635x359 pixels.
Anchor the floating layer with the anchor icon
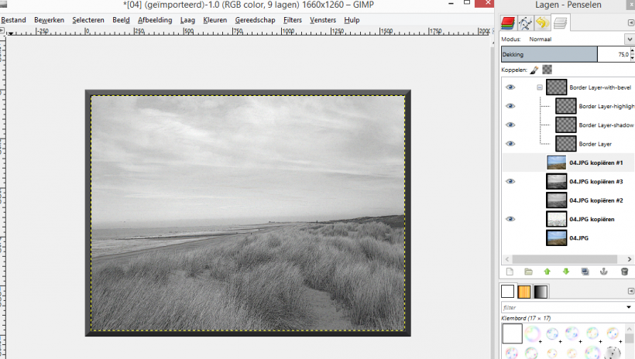pyautogui.click(x=604, y=272)
